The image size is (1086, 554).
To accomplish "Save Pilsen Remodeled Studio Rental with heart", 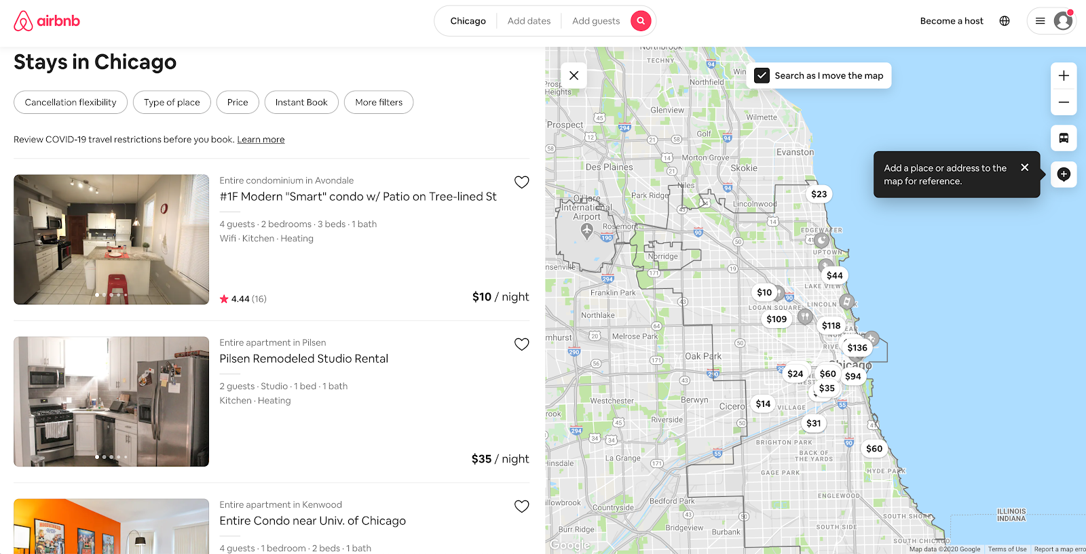I will pos(521,344).
